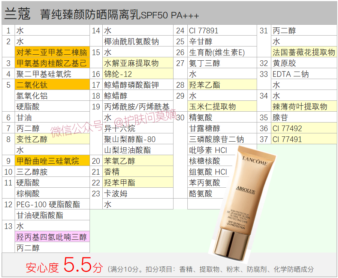
Task: Click the product name 菁纯臻颜防晒隔离乳SPF50 PA+++
Action: tap(120, 15)
